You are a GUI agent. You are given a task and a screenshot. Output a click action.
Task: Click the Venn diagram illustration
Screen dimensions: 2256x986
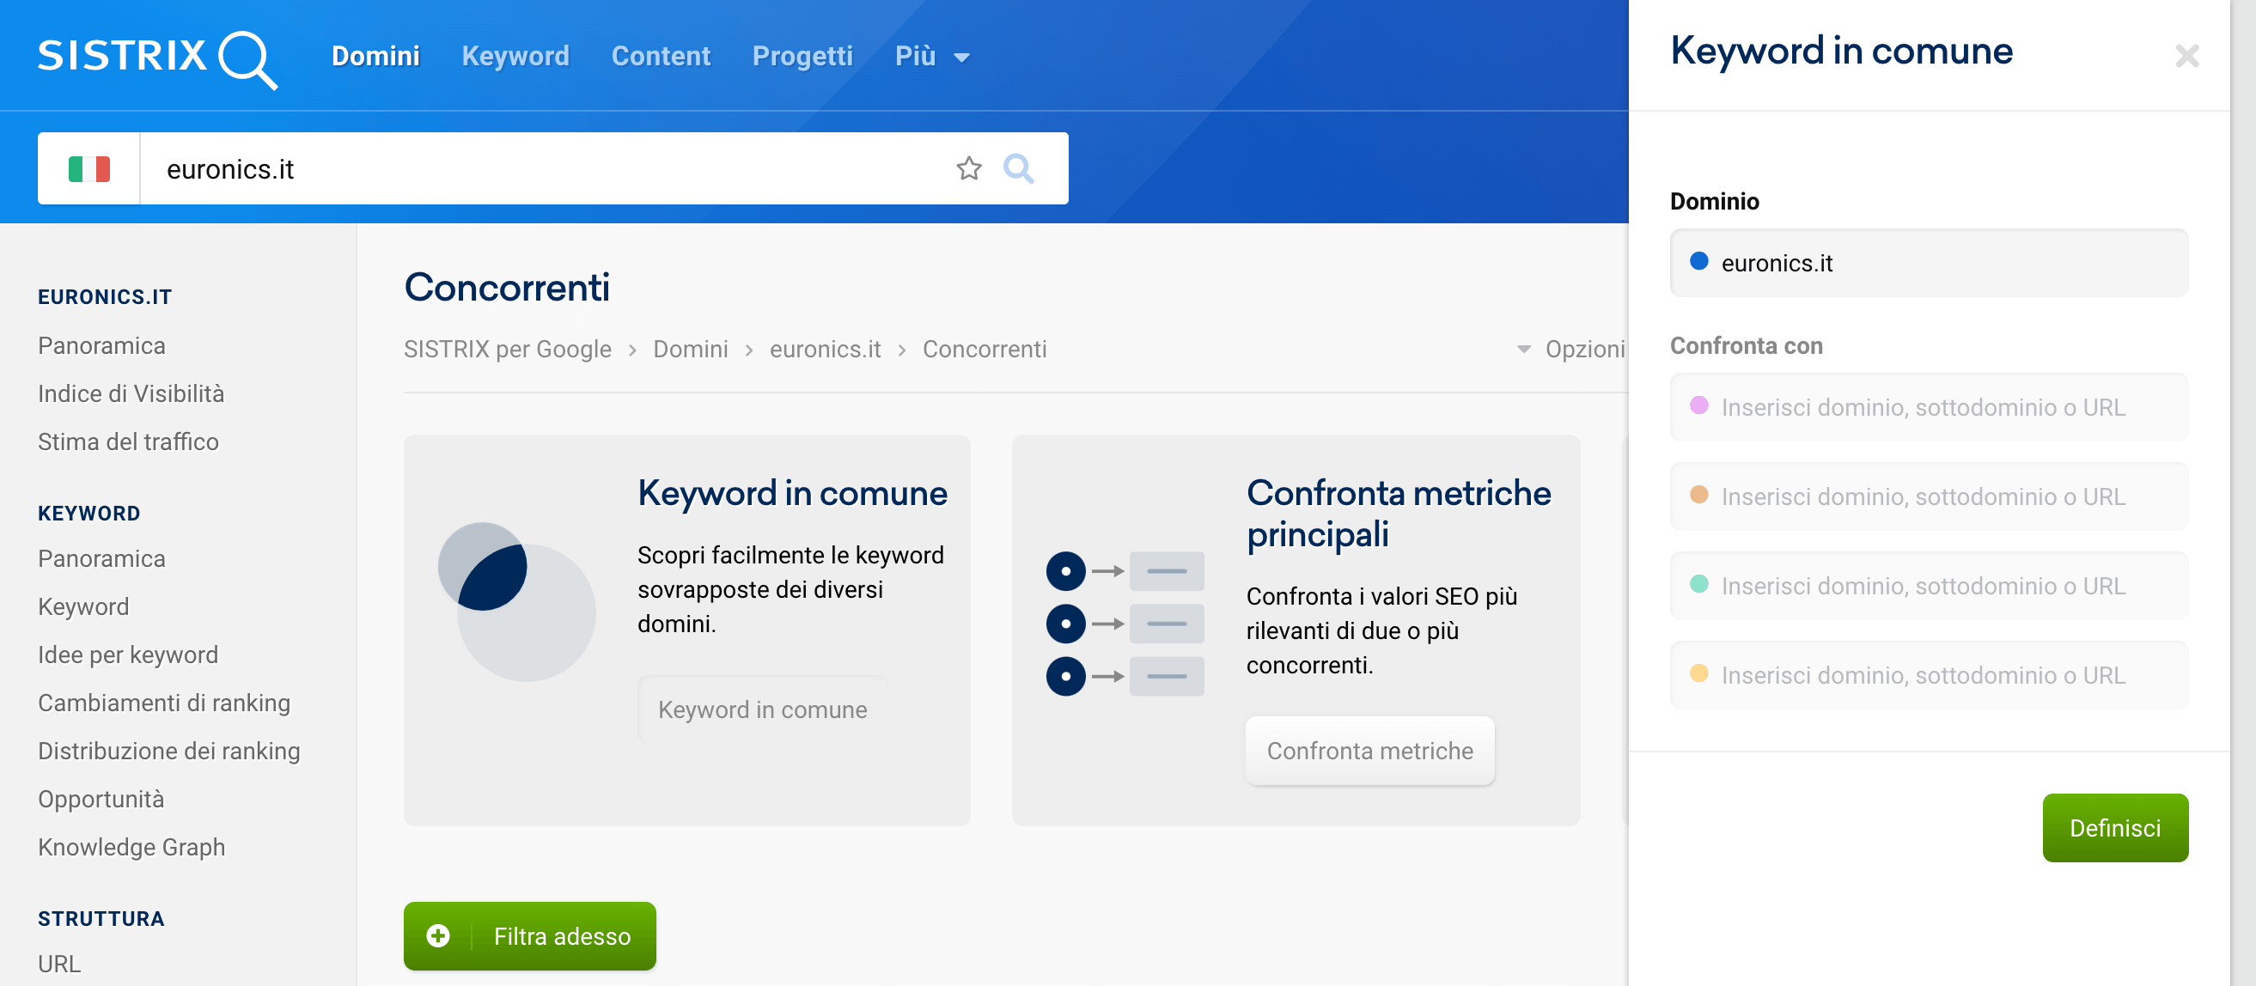[516, 601]
